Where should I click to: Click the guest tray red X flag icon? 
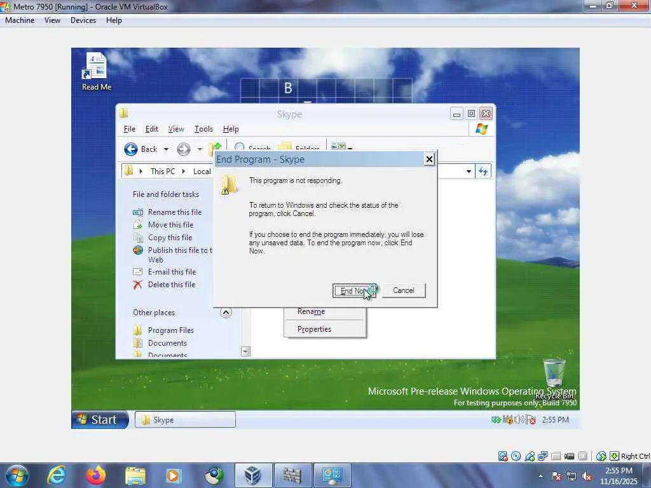pyautogui.click(x=531, y=420)
